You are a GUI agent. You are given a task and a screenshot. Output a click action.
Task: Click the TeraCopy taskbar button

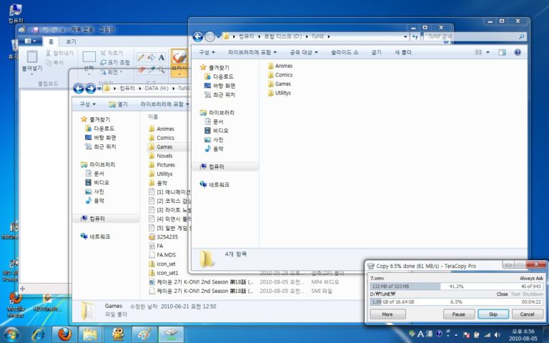click(x=172, y=334)
